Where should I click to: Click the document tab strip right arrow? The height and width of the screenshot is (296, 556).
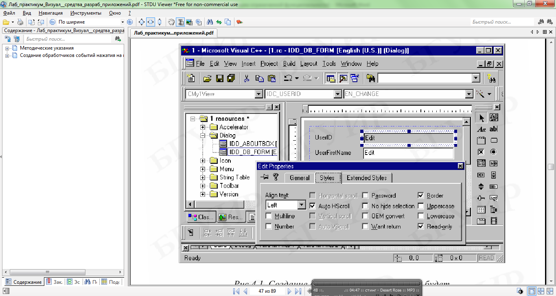coord(538,32)
